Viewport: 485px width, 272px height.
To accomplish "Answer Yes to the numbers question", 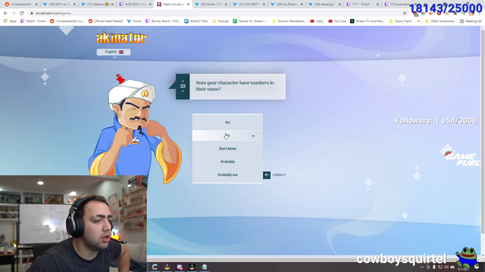I will click(x=227, y=122).
